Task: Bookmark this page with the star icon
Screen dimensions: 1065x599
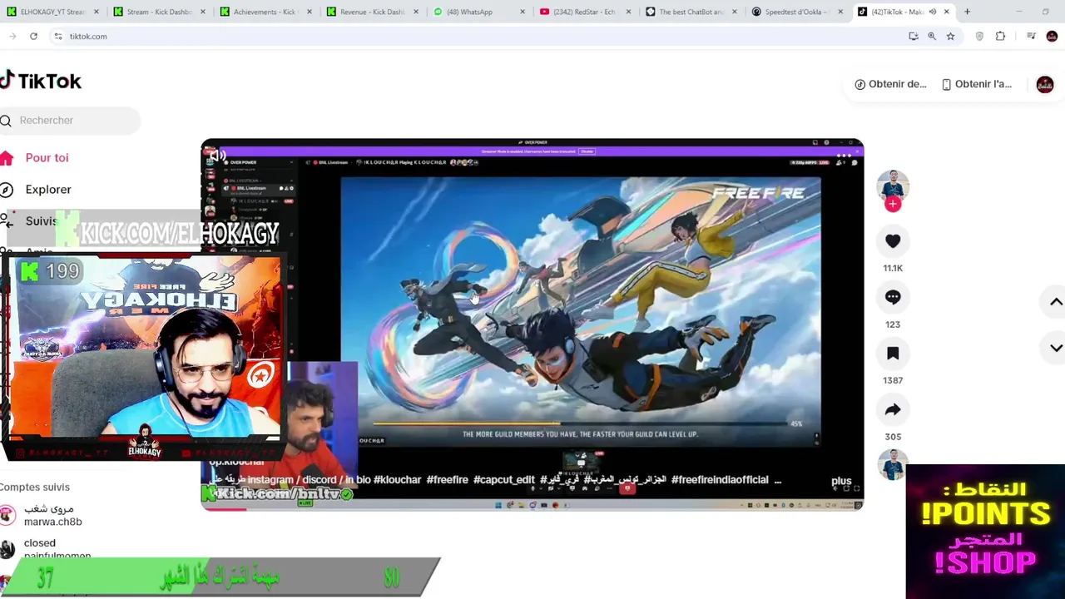Action: point(950,37)
